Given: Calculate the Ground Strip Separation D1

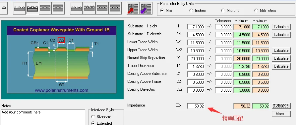Looking at the screenshot, I should coord(281,58).
